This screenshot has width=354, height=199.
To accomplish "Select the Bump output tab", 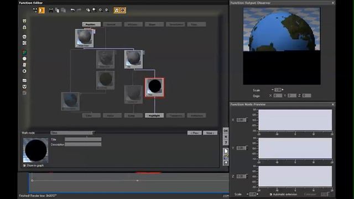I will pyautogui.click(x=133, y=116).
